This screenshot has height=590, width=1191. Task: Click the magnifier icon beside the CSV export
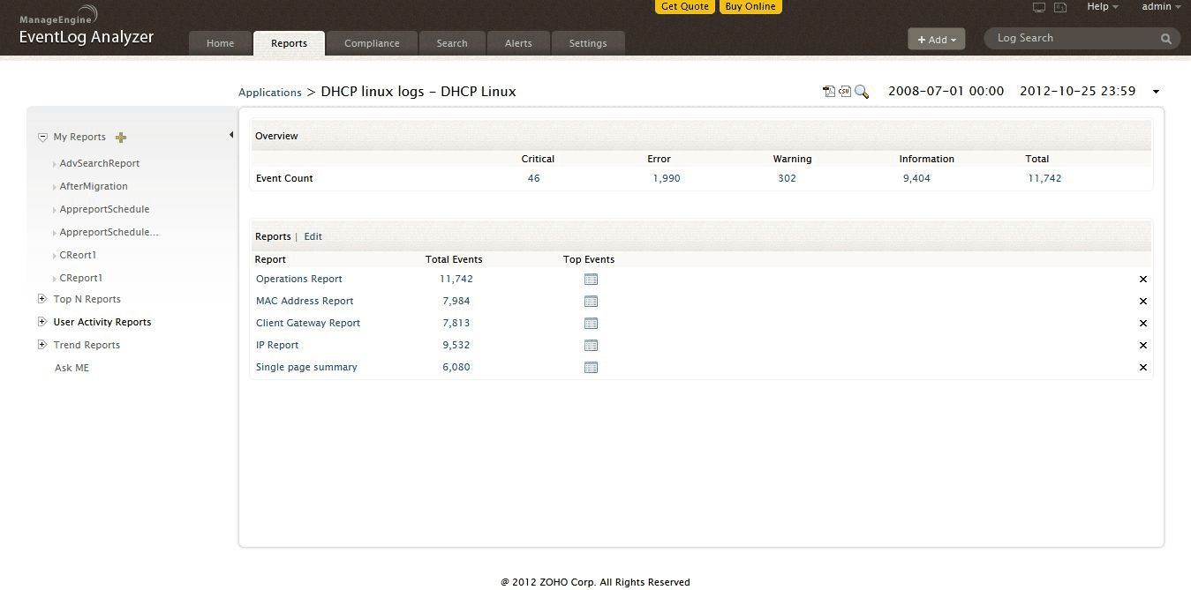pos(862,92)
